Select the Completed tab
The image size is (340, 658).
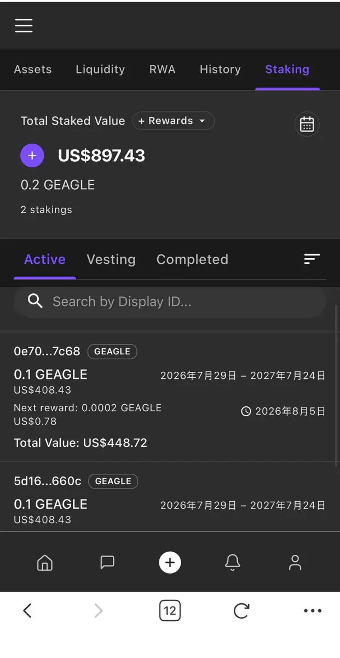click(x=192, y=259)
